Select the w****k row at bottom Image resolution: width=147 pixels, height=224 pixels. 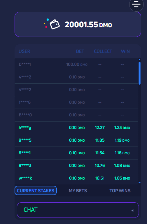[x=76, y=178]
